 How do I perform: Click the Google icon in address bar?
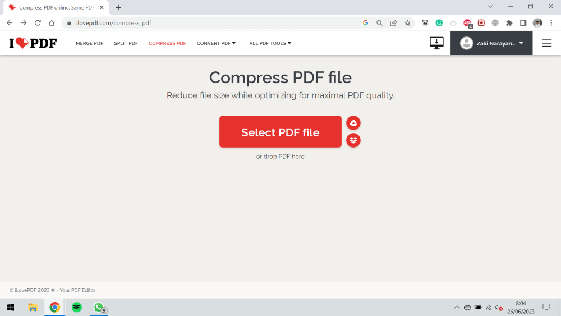(365, 23)
